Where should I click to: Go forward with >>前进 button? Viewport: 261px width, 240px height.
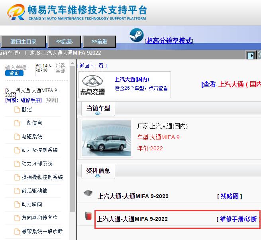click(99, 41)
